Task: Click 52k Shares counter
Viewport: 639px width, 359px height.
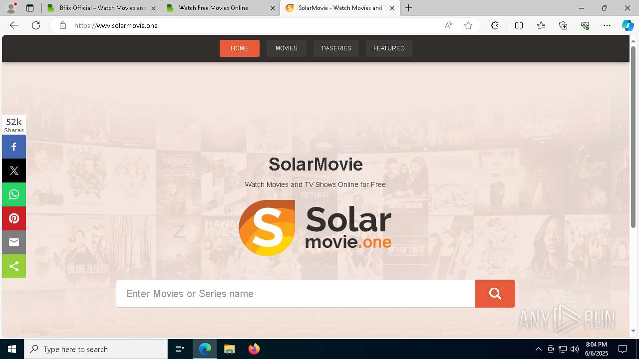Action: (x=14, y=125)
